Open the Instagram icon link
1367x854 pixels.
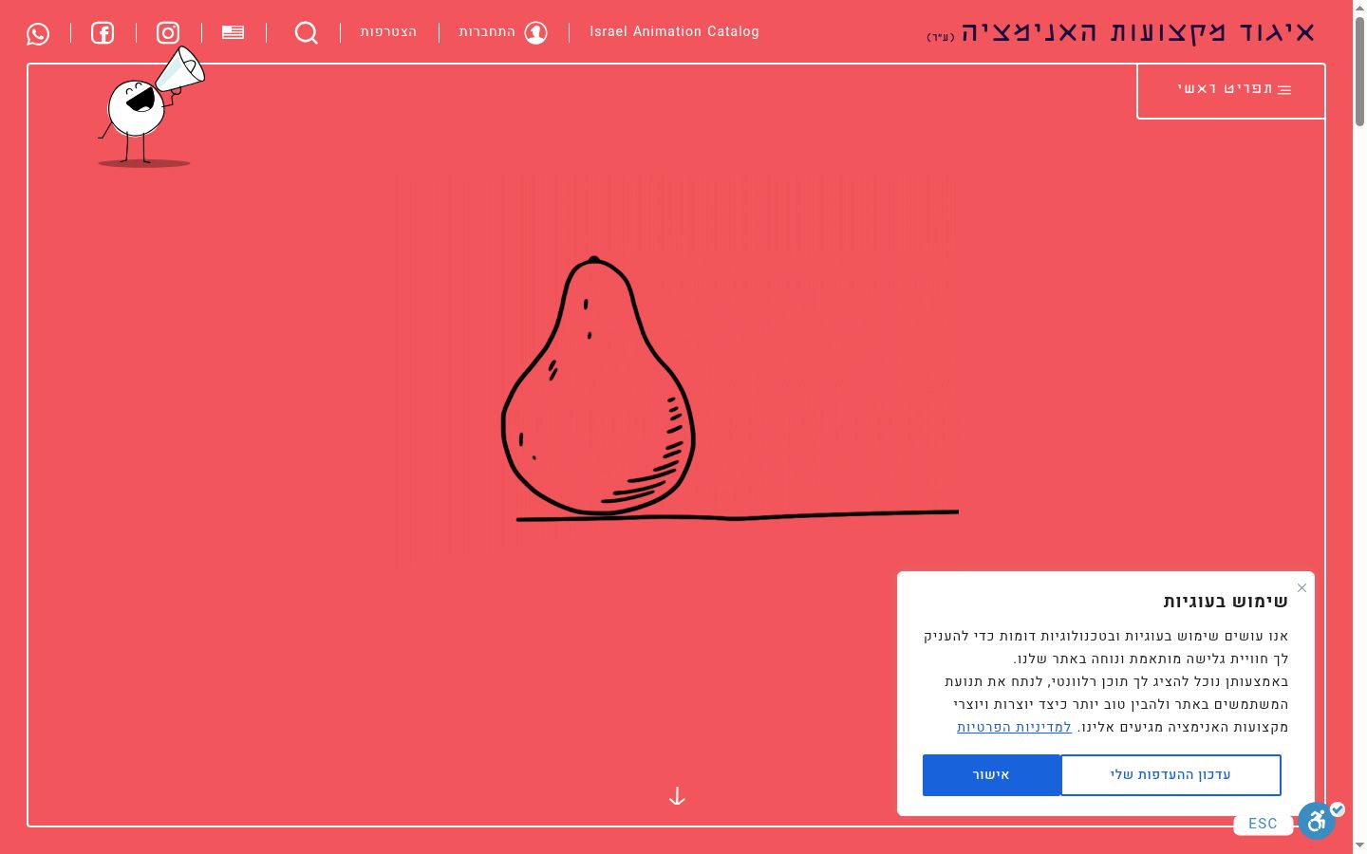point(168,33)
